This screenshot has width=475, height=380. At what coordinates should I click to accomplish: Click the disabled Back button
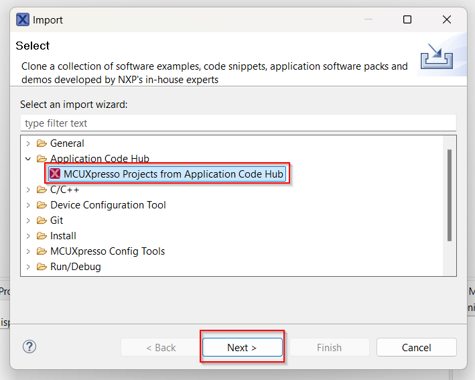pos(161,347)
